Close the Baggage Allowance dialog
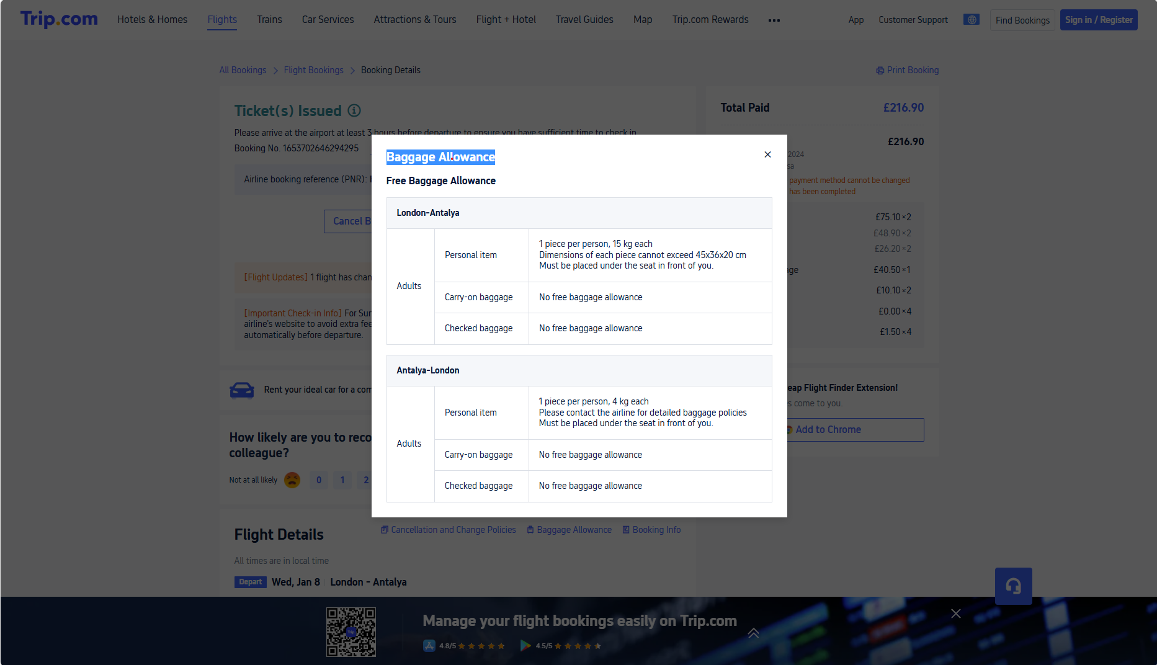The width and height of the screenshot is (1157, 665). coord(767,154)
